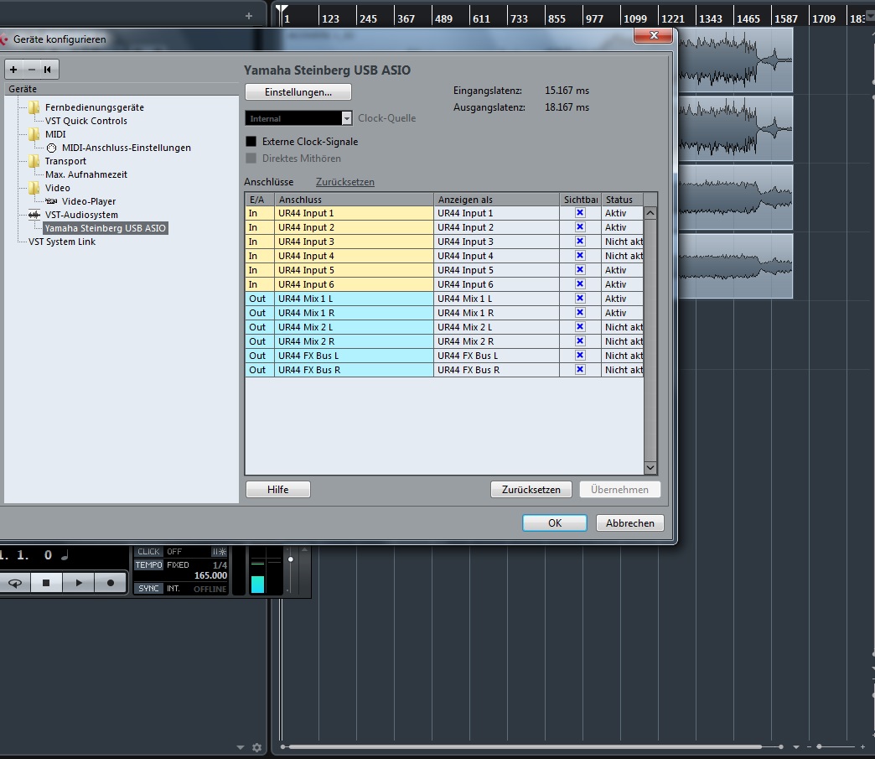Close the Geräte konfigurieren dialog

(654, 36)
